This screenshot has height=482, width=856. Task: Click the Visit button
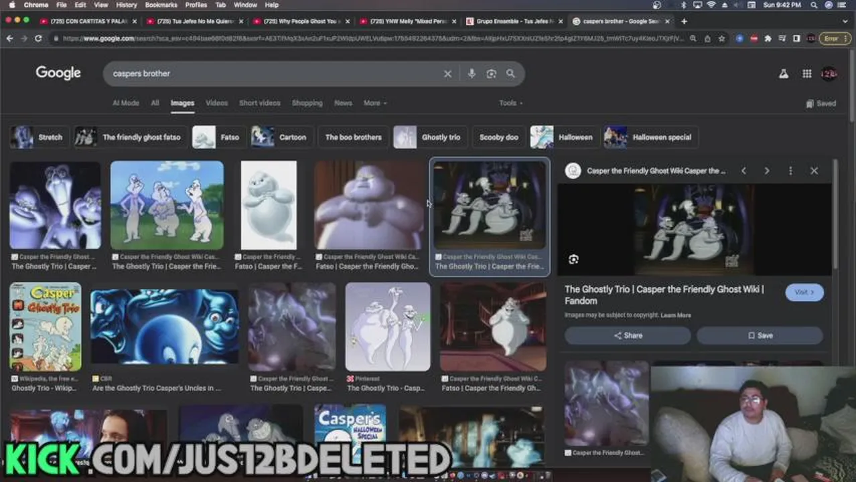point(804,293)
